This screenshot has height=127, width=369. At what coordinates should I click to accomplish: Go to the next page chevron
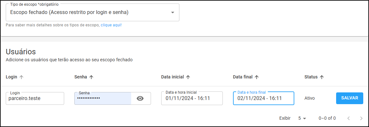(361, 118)
